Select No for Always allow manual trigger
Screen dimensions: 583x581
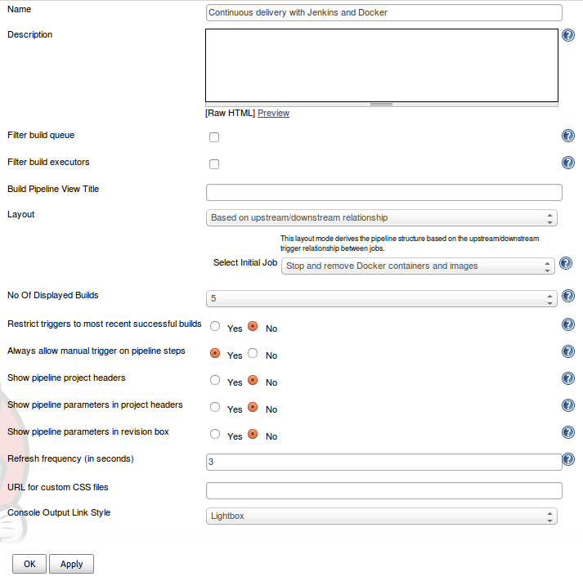(253, 353)
